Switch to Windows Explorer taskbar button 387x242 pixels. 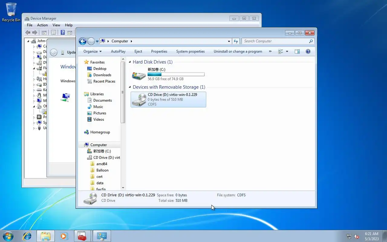pyautogui.click(x=46, y=236)
